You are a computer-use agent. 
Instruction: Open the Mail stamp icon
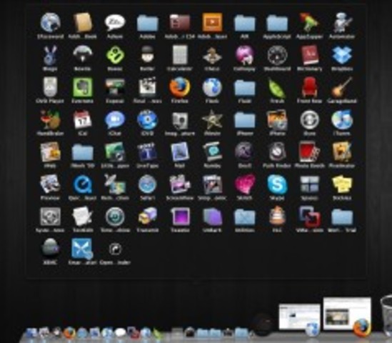(x=180, y=152)
